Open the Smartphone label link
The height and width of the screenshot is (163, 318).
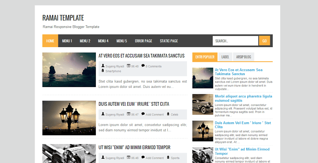(x=113, y=71)
